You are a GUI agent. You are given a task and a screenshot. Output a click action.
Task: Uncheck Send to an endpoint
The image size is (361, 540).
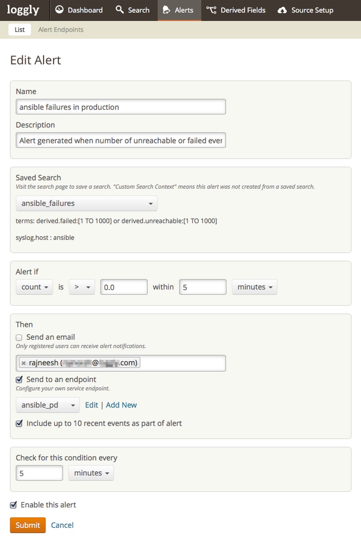[x=19, y=380]
